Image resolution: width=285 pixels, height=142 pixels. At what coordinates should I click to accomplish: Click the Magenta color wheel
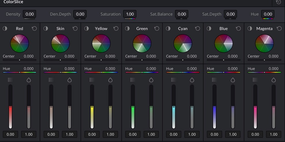click(264, 43)
